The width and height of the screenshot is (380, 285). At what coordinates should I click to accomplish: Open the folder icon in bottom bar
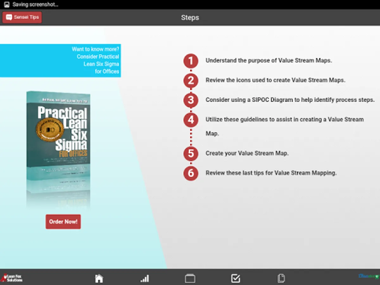point(190,278)
